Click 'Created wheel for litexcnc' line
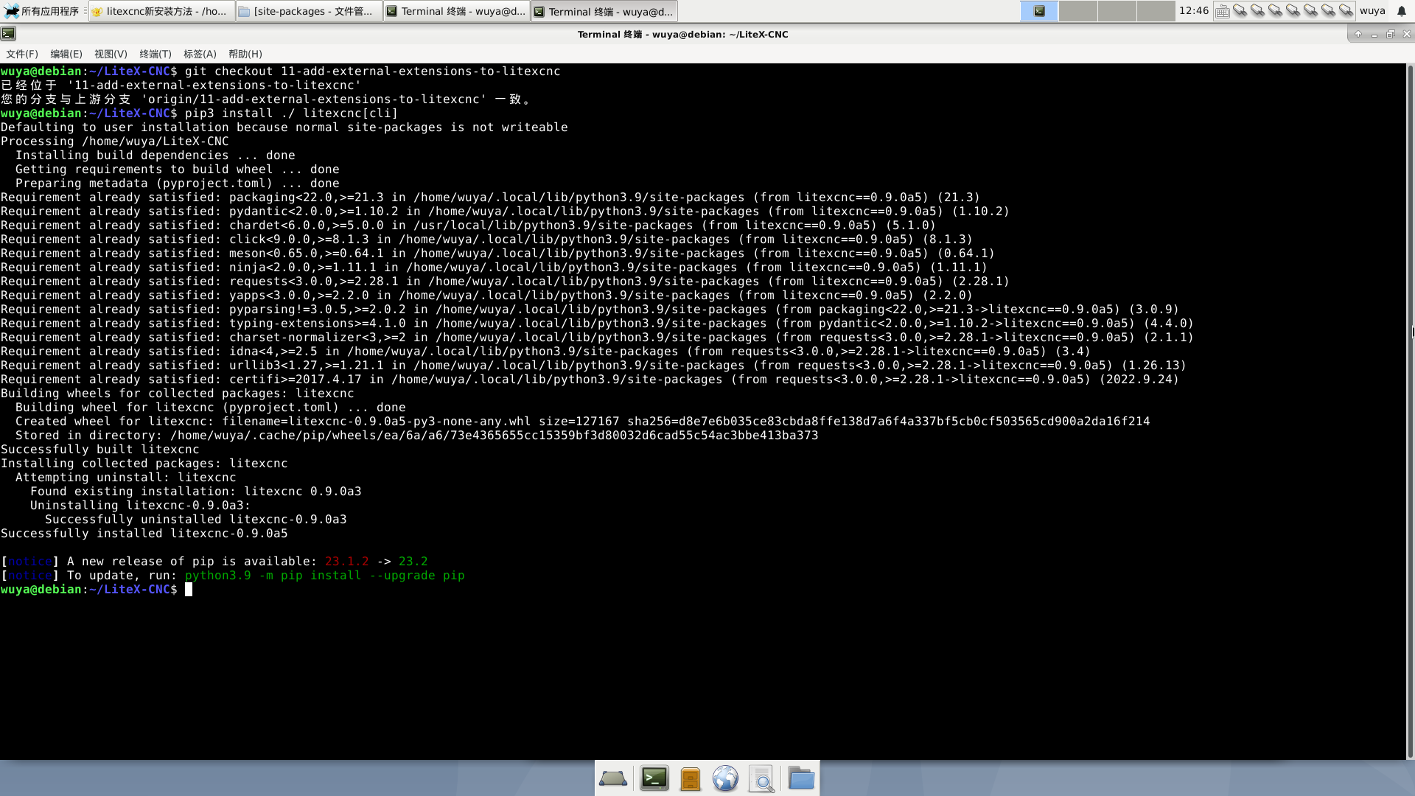The width and height of the screenshot is (1415, 796). pos(582,422)
